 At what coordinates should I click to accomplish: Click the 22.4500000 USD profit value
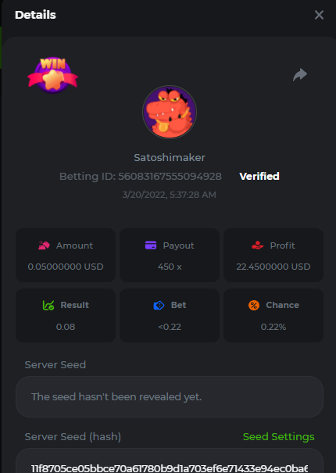pyautogui.click(x=273, y=267)
